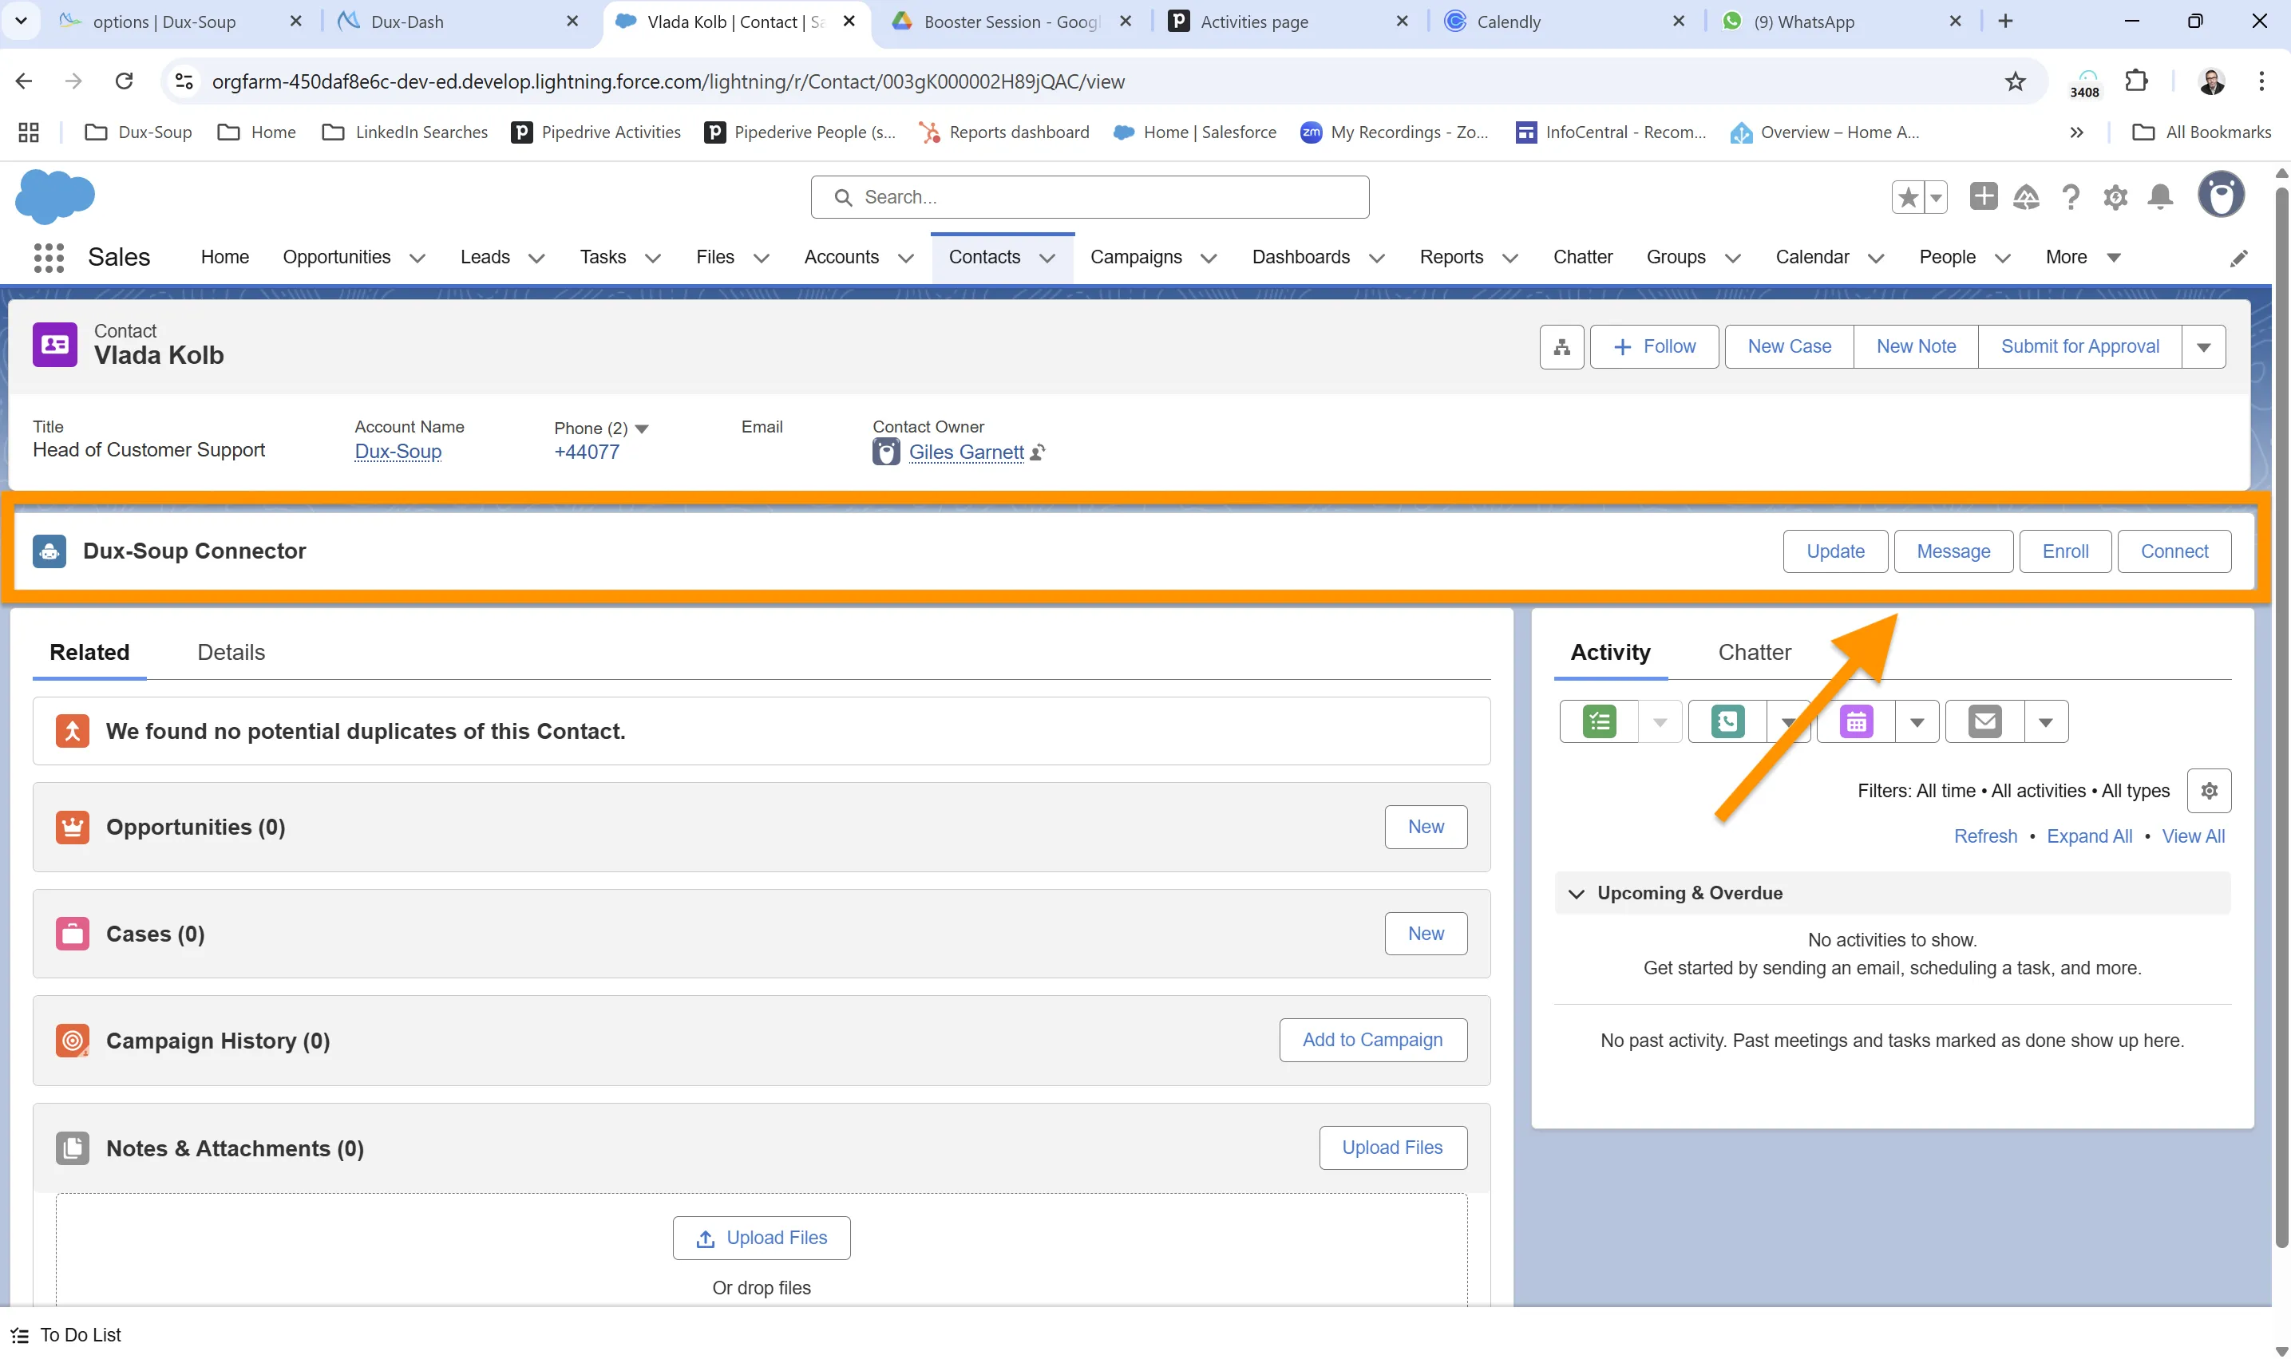Open the Favorites star icon
Image resolution: width=2291 pixels, height=1359 pixels.
pyautogui.click(x=1908, y=197)
